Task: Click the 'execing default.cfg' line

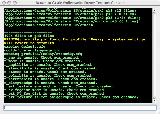Action: pyautogui.click(x=25, y=47)
